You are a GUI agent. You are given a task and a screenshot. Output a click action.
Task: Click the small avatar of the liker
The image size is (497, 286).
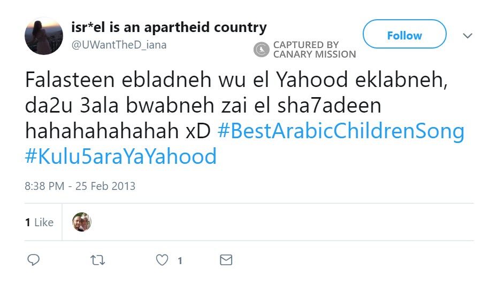click(x=82, y=222)
